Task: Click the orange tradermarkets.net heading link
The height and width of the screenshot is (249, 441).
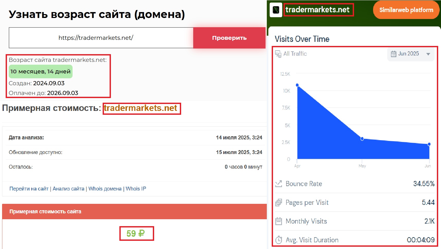Action: click(x=140, y=108)
